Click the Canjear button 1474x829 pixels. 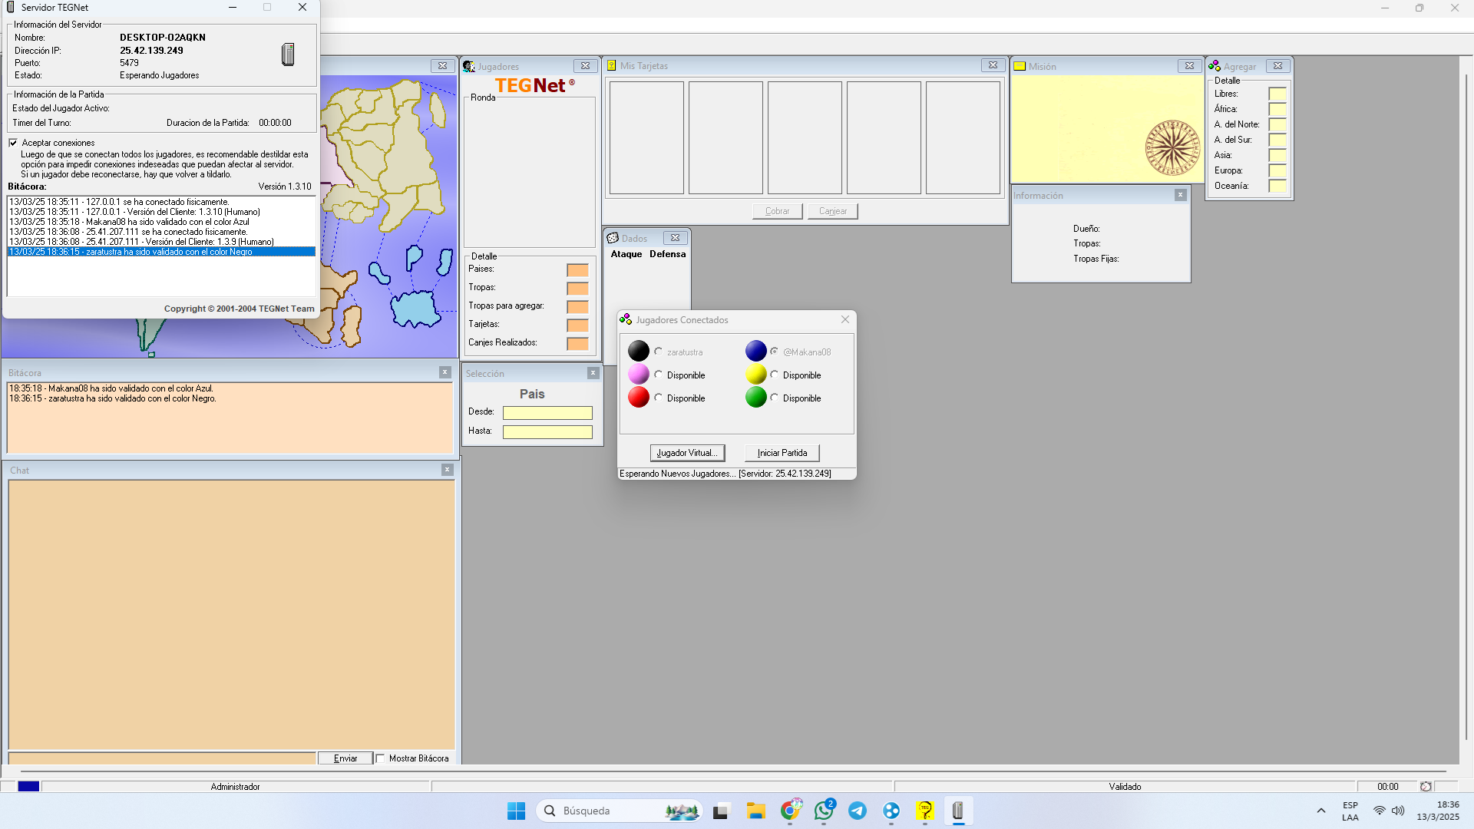pos(833,211)
